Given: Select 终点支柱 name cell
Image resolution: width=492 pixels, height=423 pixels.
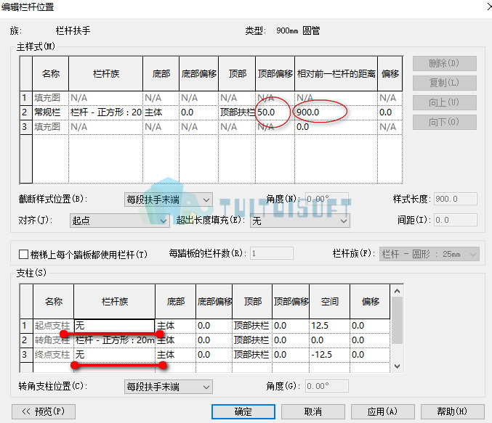Looking at the screenshot, I should tap(53, 355).
